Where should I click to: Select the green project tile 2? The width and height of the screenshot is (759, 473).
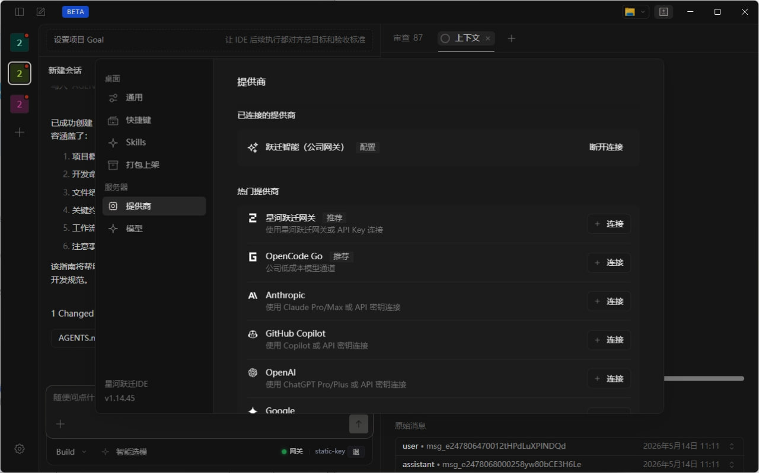(20, 43)
